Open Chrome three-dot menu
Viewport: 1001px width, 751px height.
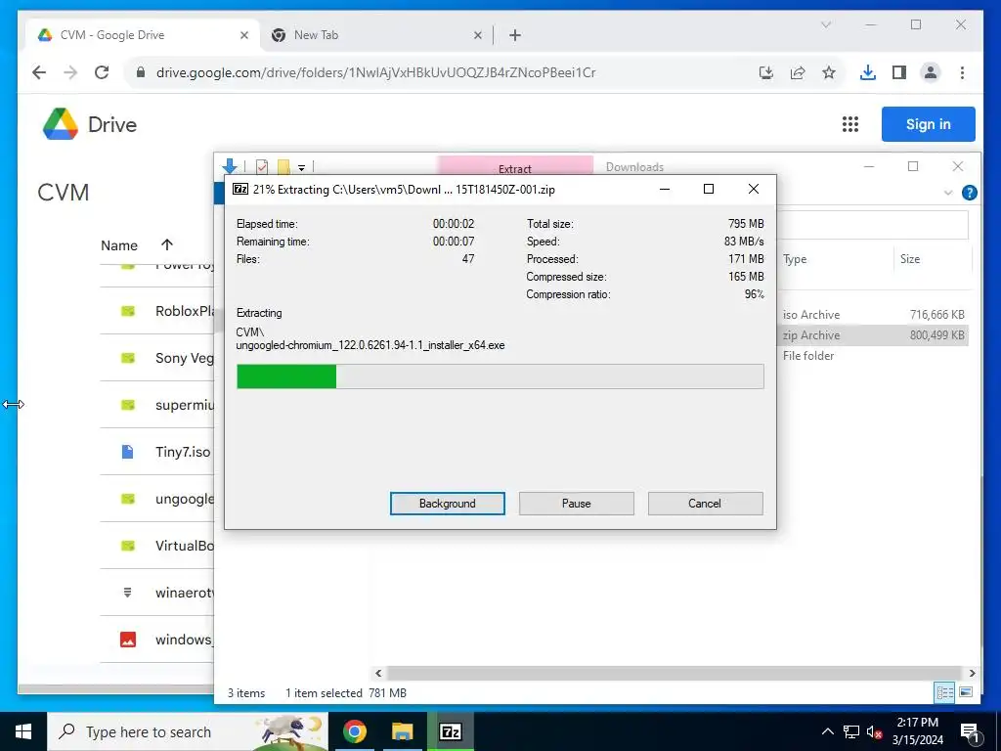pos(962,72)
